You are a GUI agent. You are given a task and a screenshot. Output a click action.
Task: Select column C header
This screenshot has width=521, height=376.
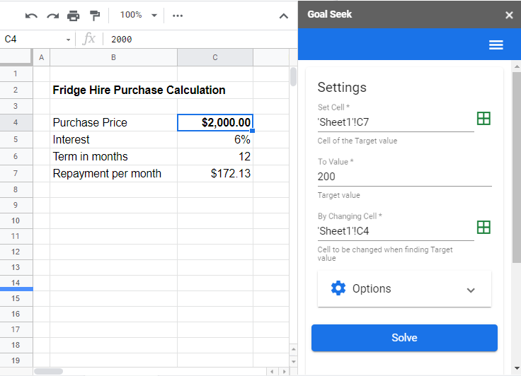[215, 57]
